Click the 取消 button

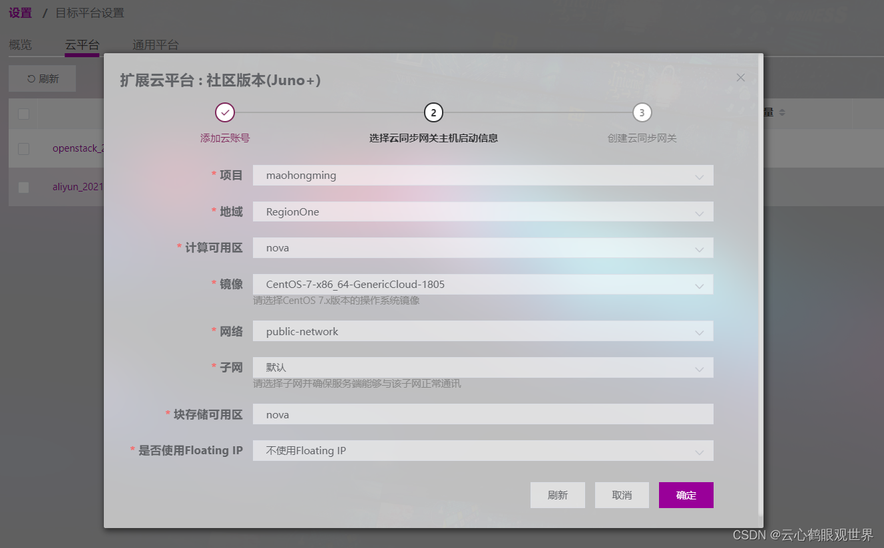coord(622,495)
